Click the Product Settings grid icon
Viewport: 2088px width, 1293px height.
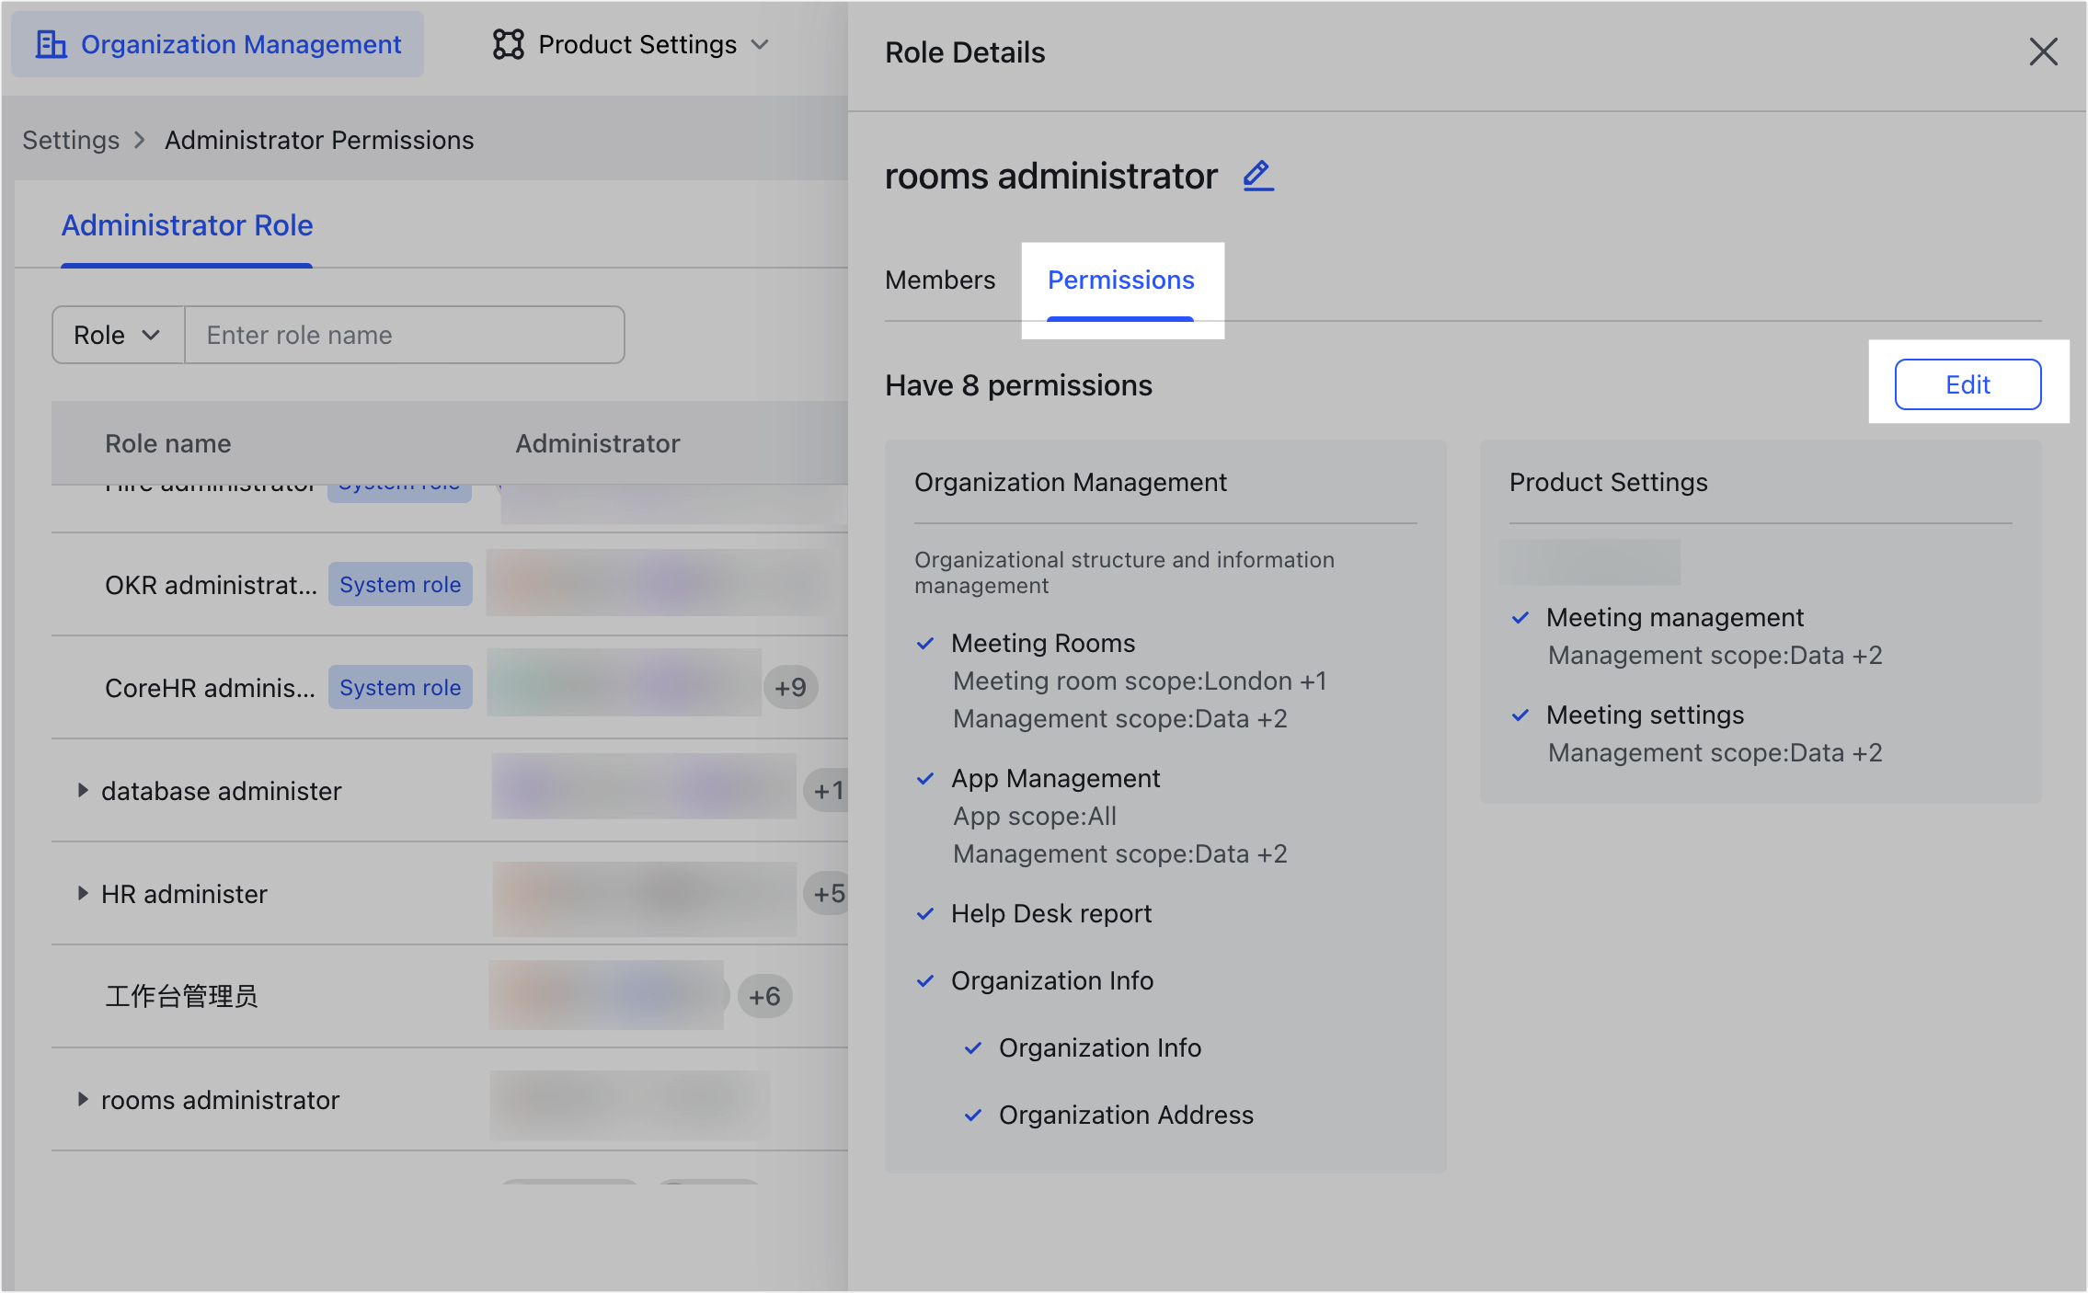[508, 43]
